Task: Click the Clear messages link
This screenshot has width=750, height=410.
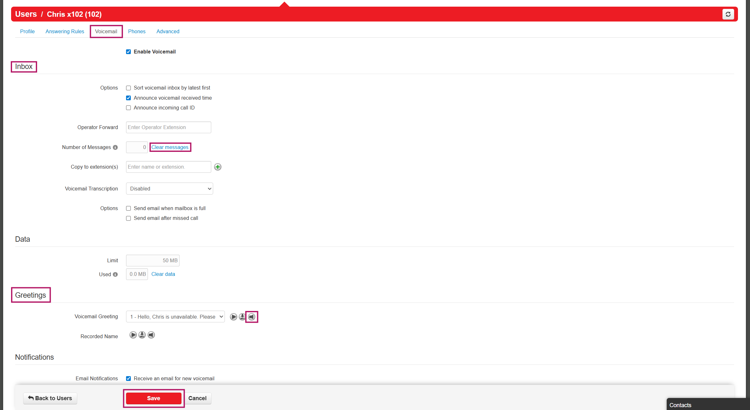Action: [170, 147]
